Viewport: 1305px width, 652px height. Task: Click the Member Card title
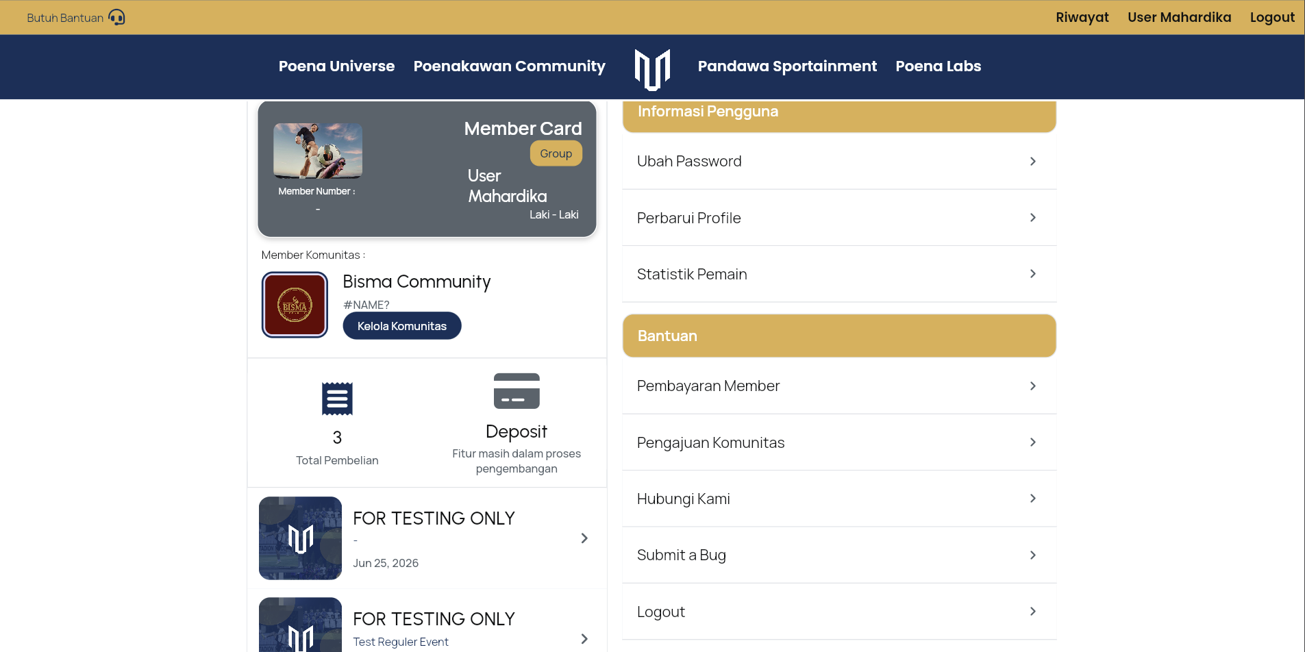[x=523, y=129]
